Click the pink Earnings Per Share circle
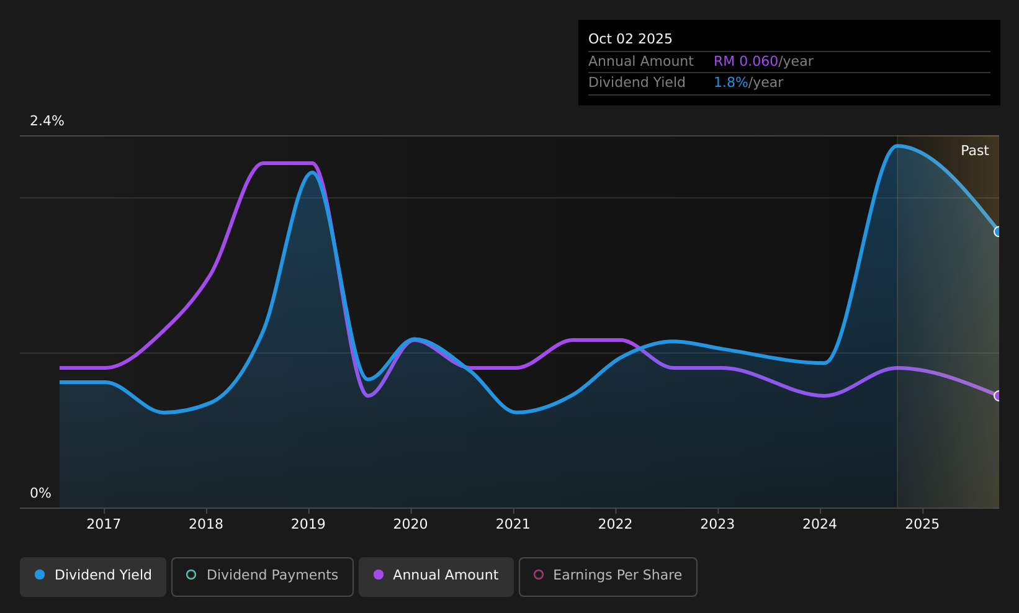1019x613 pixels. [539, 575]
